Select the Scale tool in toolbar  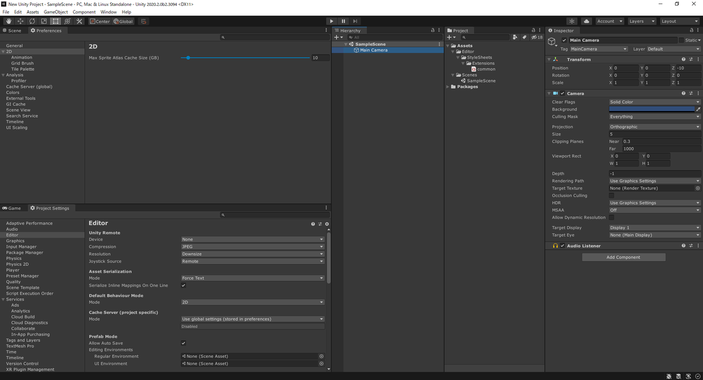(44, 21)
